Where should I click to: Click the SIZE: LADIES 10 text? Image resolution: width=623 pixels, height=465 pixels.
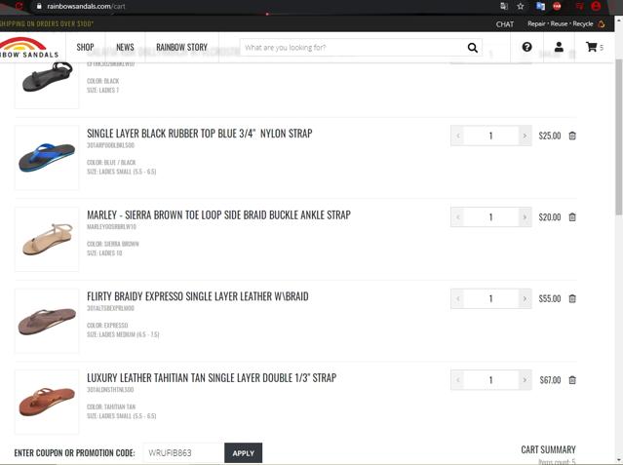pyautogui.click(x=104, y=253)
